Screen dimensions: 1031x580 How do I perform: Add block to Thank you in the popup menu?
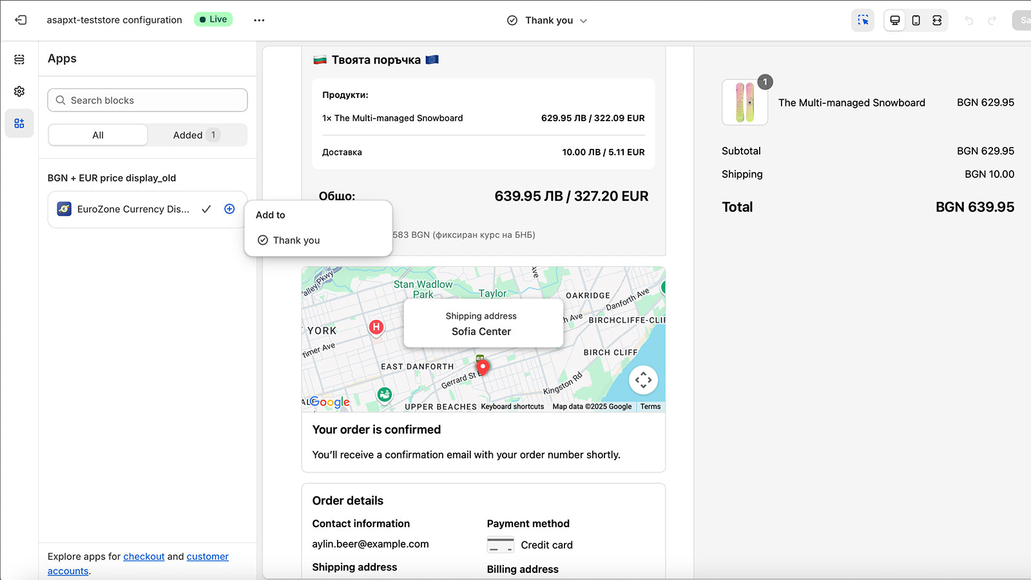(x=296, y=240)
